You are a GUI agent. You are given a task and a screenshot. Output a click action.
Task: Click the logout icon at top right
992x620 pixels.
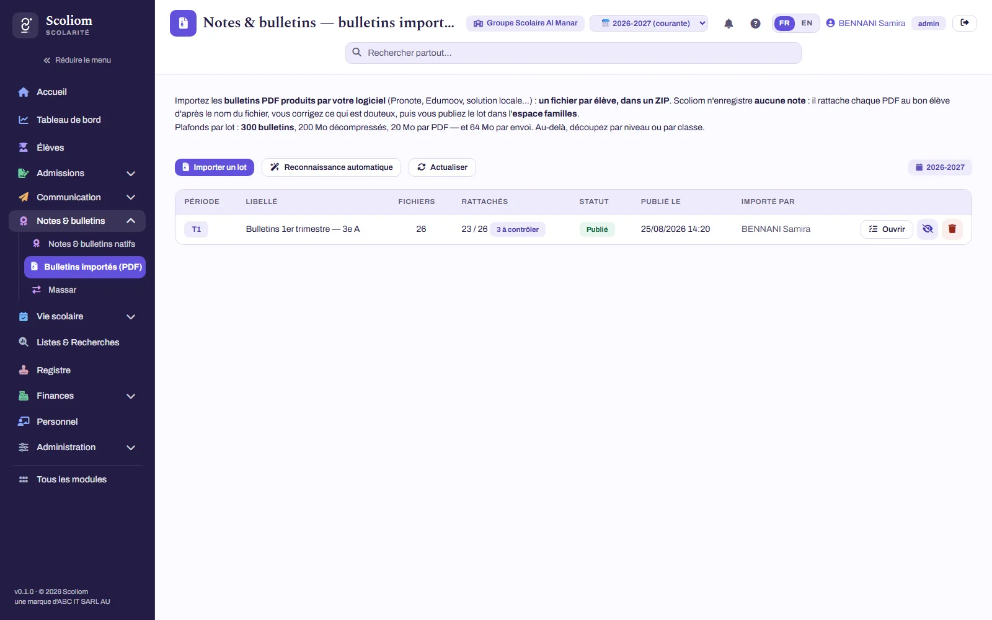[x=965, y=23]
